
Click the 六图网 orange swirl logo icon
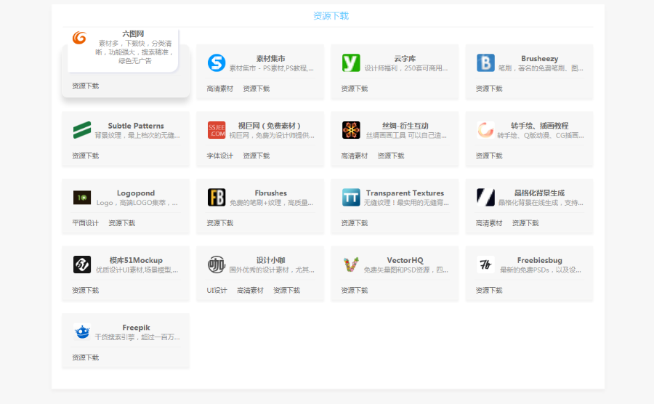[x=79, y=38]
